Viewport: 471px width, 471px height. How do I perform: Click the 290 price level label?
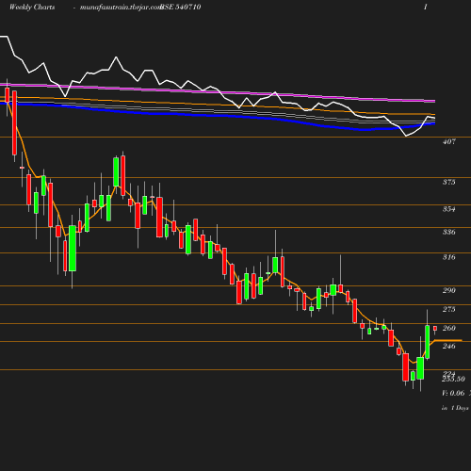tap(449, 290)
